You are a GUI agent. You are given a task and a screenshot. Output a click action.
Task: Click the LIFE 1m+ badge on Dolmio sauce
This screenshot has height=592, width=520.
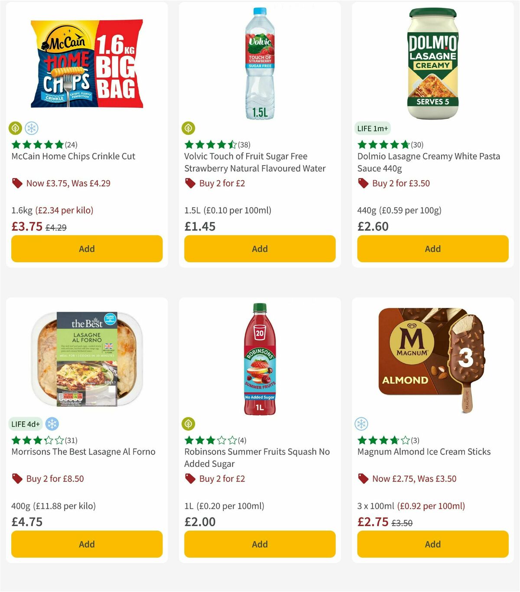372,128
